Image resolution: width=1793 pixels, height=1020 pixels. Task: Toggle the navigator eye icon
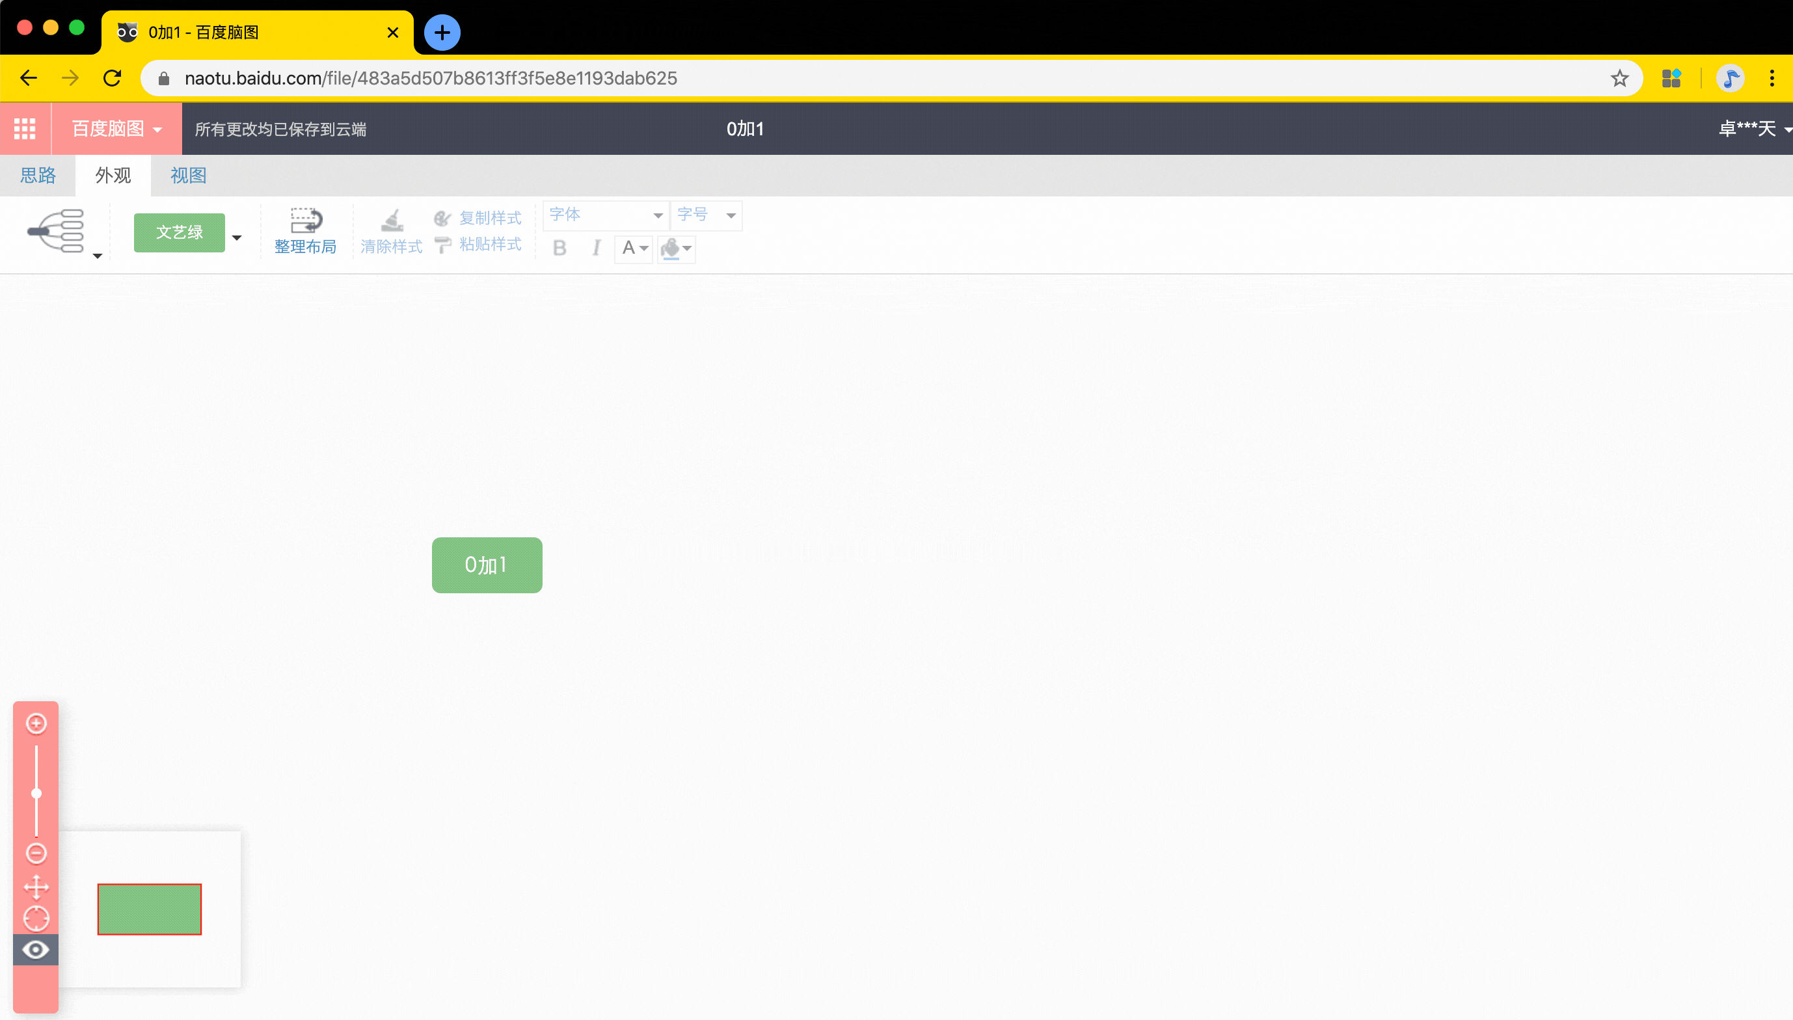point(36,949)
